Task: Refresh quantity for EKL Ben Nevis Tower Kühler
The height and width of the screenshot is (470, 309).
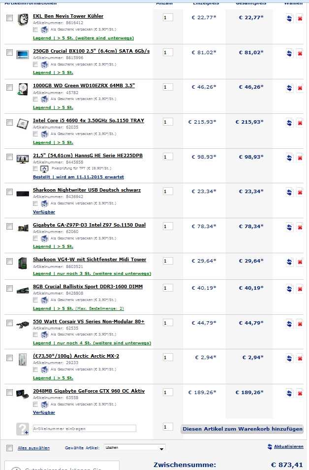Action: click(289, 19)
